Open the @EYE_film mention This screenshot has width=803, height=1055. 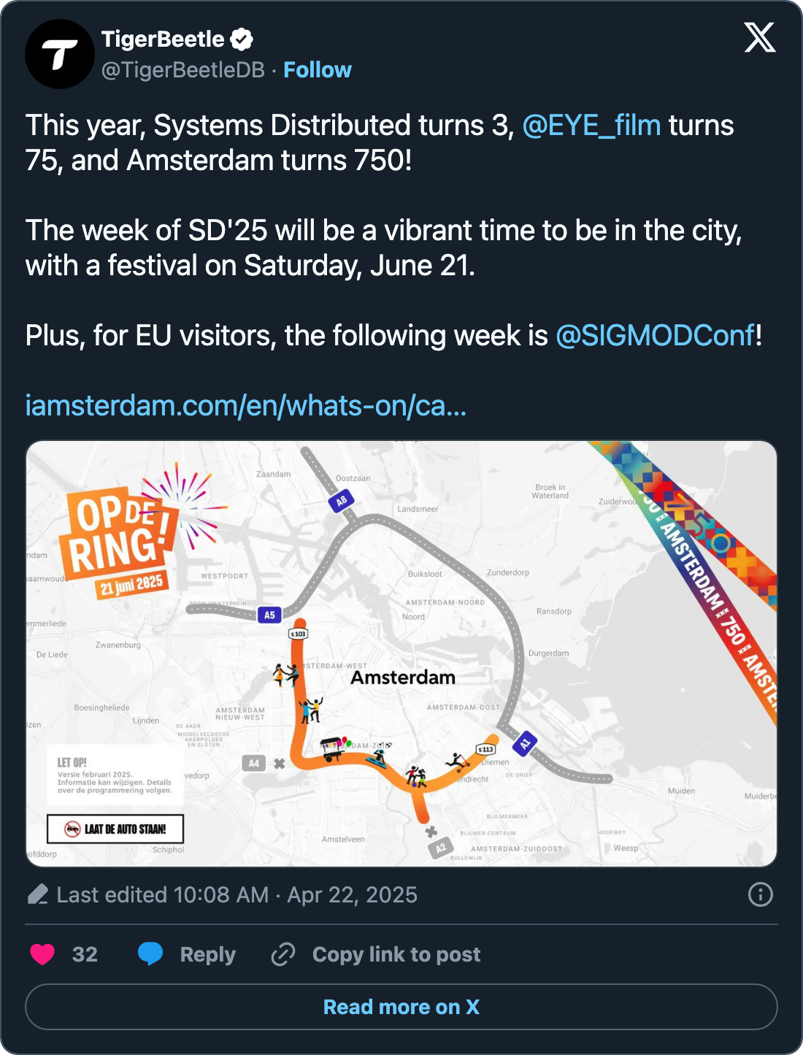591,126
